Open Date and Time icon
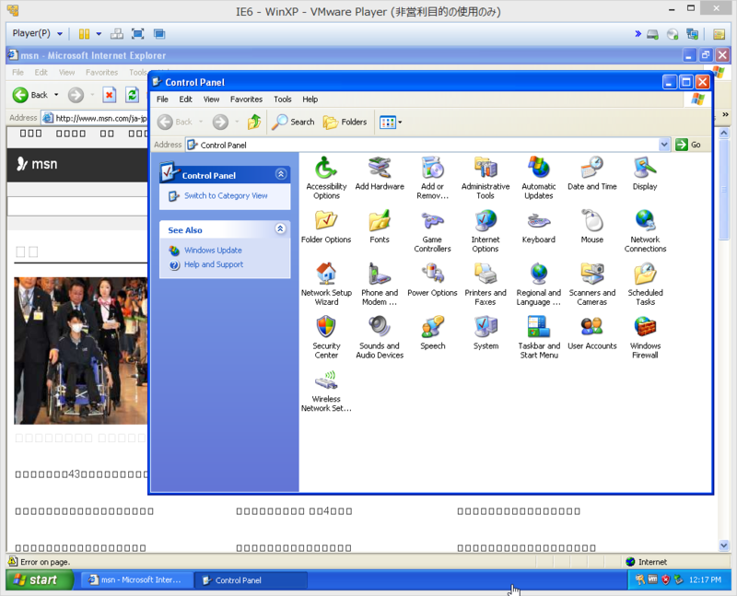This screenshot has height=596, width=737. click(x=591, y=174)
